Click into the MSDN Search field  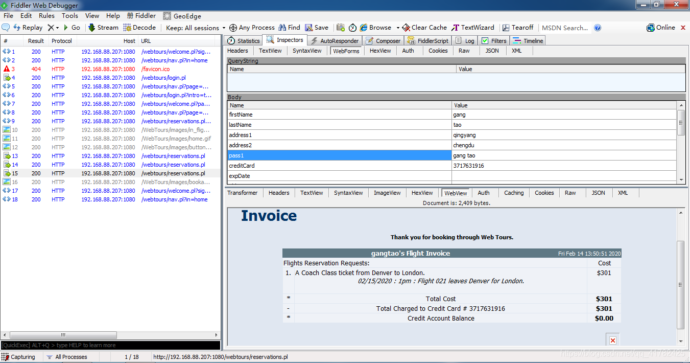point(565,28)
